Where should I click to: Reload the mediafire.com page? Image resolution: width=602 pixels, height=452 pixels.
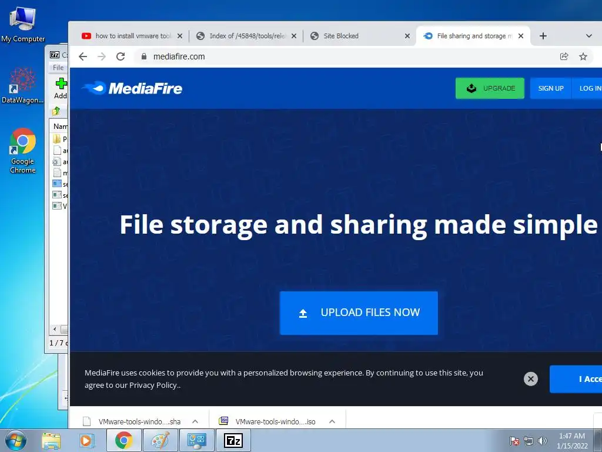[121, 56]
